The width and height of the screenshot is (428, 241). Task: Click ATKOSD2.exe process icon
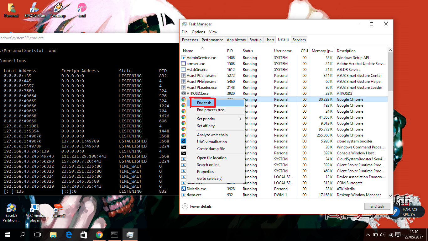click(184, 94)
